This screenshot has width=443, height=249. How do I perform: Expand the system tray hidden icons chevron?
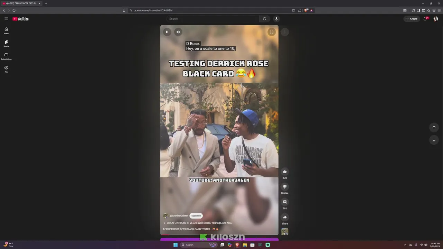click(405, 245)
